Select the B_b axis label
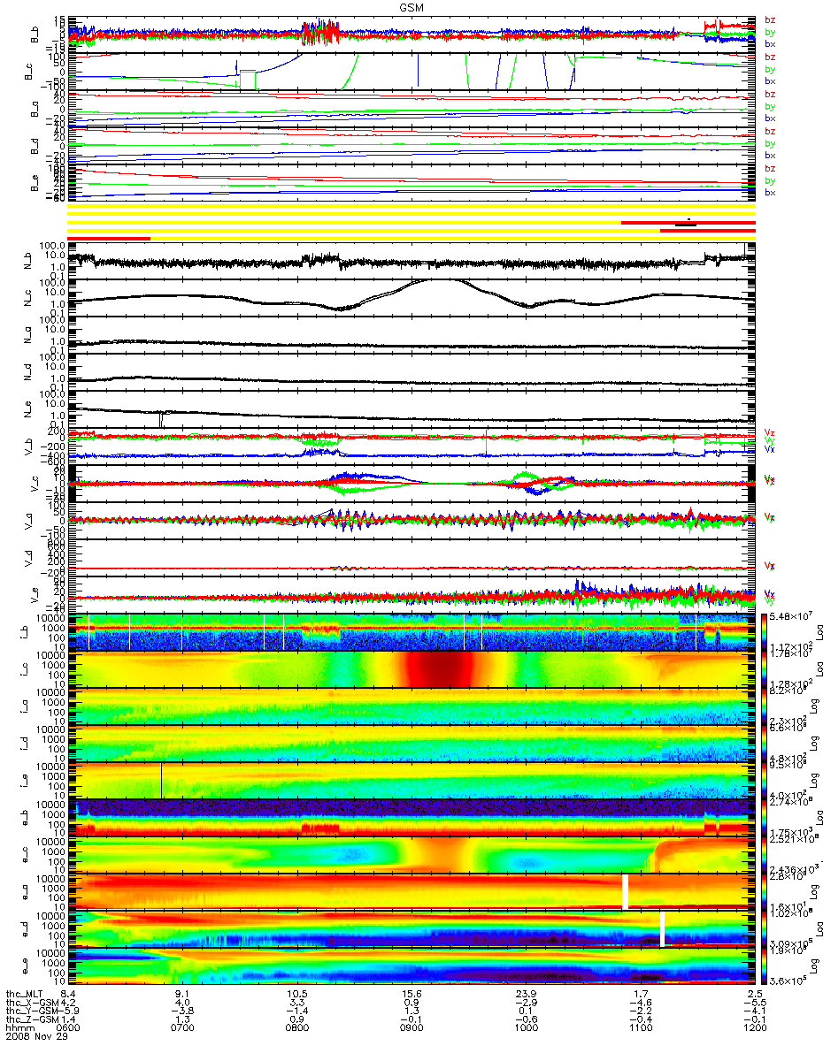823x1061 pixels. pos(33,34)
